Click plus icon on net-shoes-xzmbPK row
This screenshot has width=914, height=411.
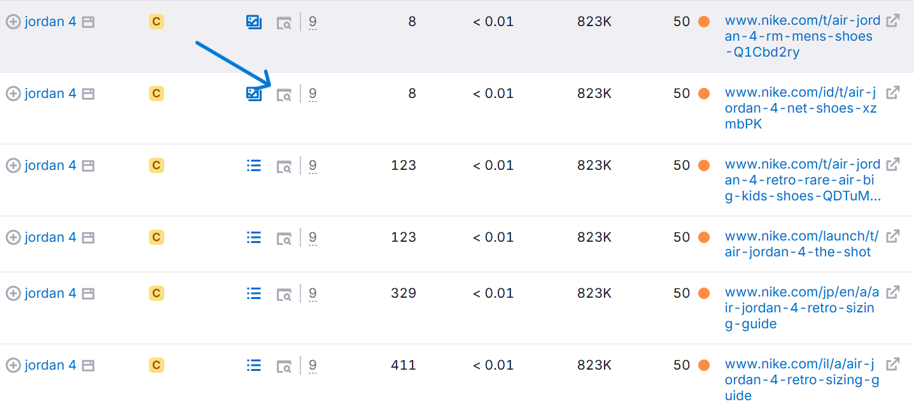click(x=13, y=94)
